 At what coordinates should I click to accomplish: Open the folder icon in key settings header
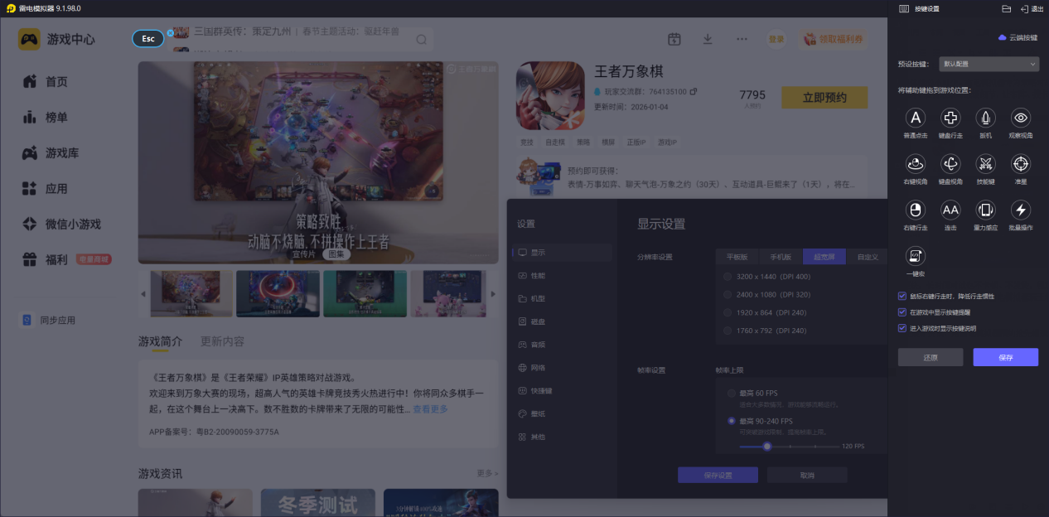coord(1006,8)
